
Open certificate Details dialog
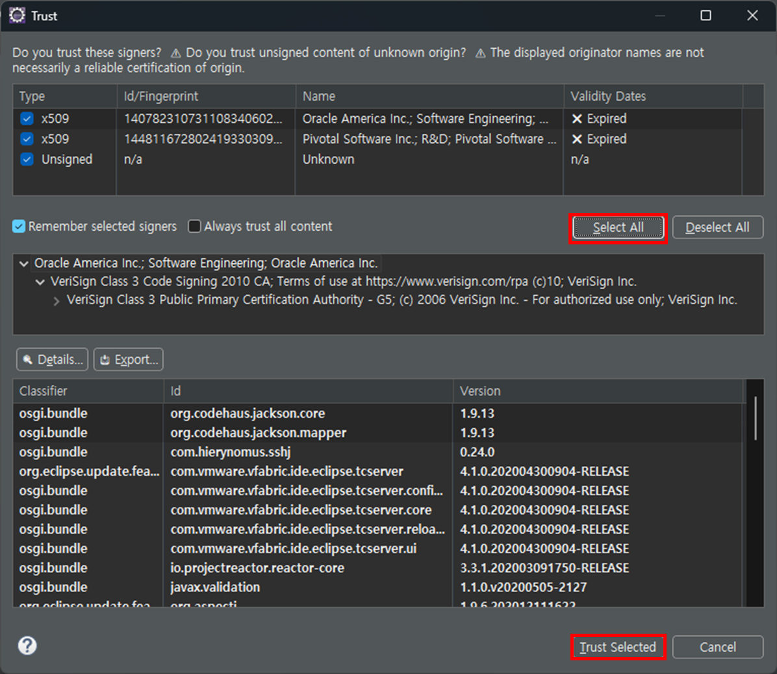coord(52,359)
